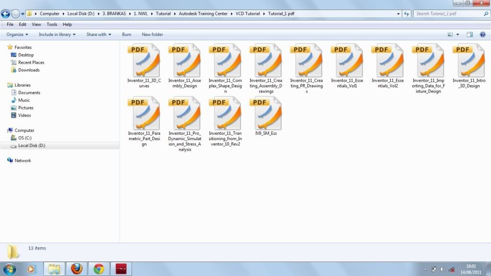The image size is (491, 276).
Task: Click the volume speaker tray icon
Action: tap(443, 269)
